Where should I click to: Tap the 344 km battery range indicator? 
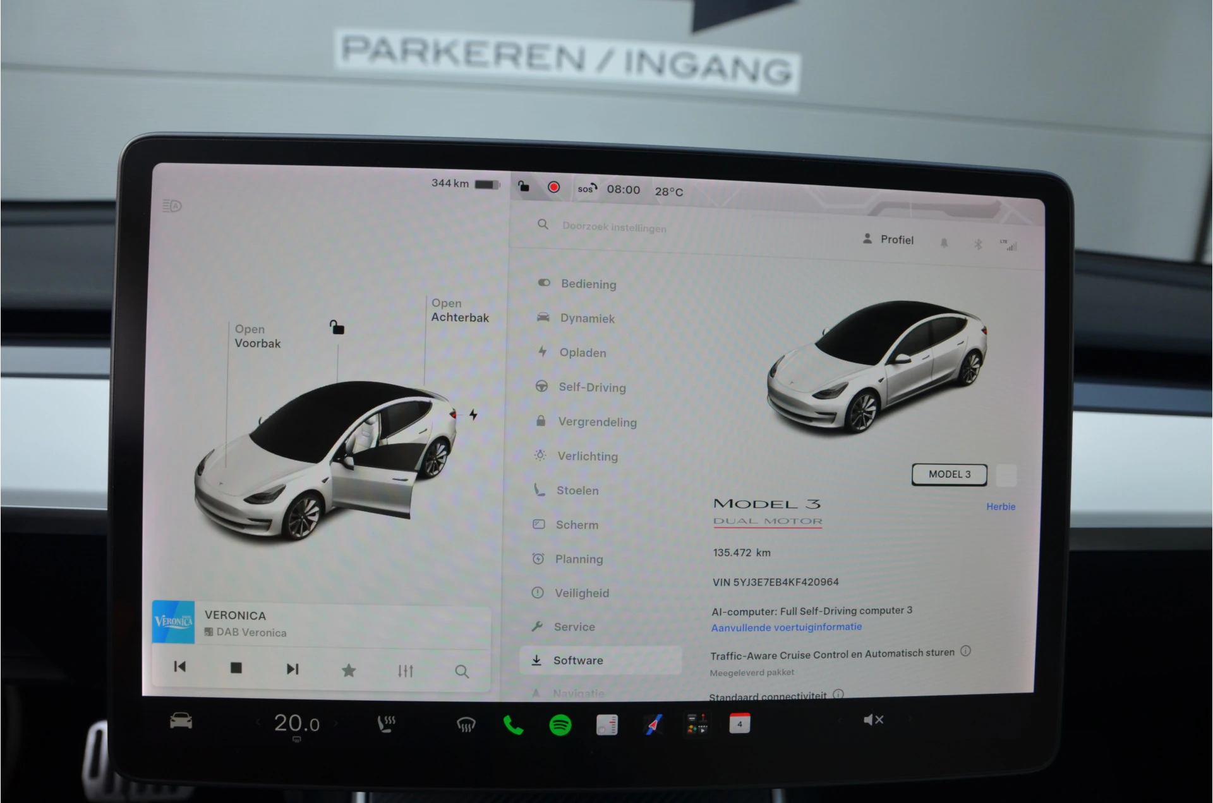[466, 183]
